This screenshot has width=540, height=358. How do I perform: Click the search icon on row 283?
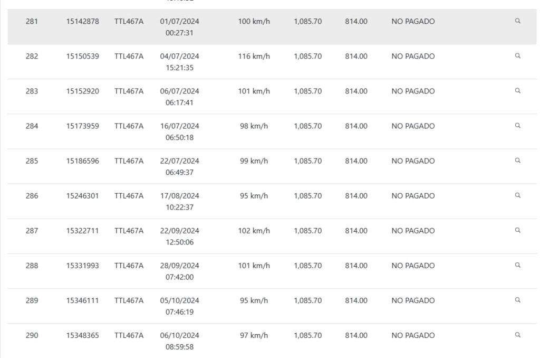pos(518,91)
